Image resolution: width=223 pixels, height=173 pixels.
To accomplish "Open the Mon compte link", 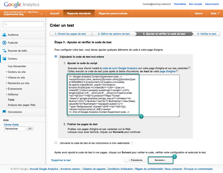I will pyautogui.click(x=195, y=4).
